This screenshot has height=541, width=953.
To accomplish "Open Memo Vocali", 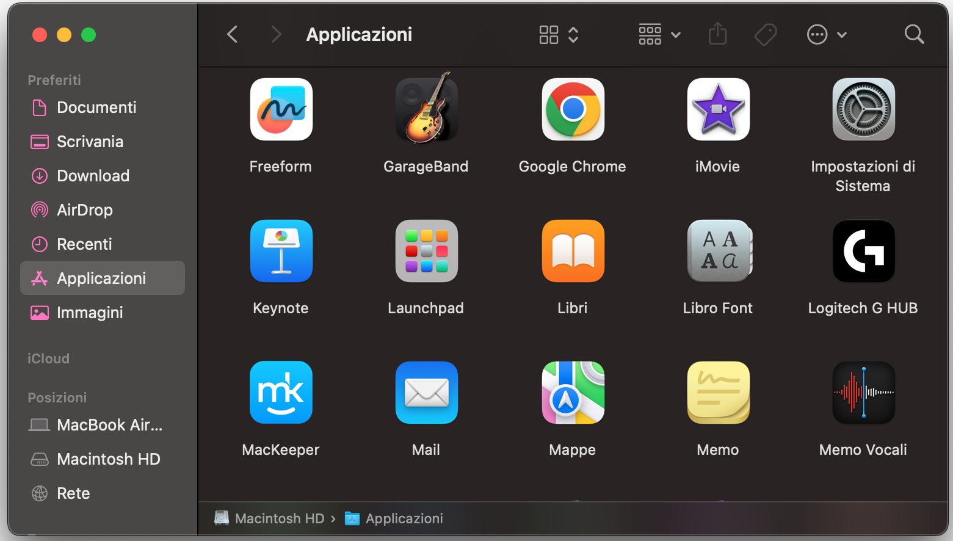I will click(x=863, y=393).
